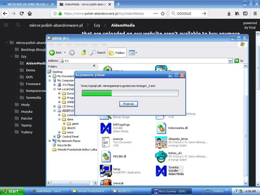Expand the game folder node
Screen dimensions: 260x195
[64, 124]
